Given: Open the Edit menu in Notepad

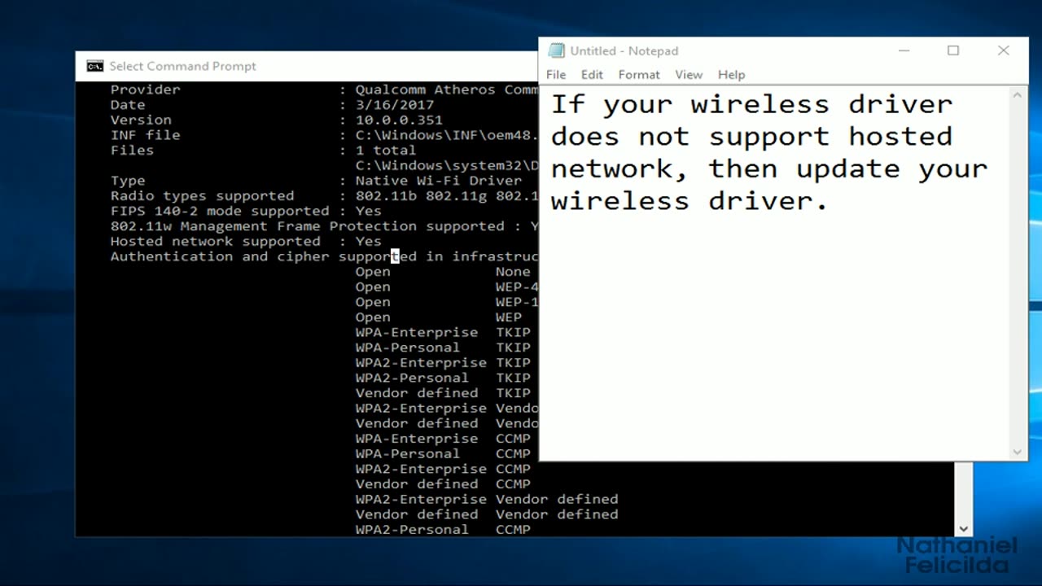Looking at the screenshot, I should click(x=592, y=74).
